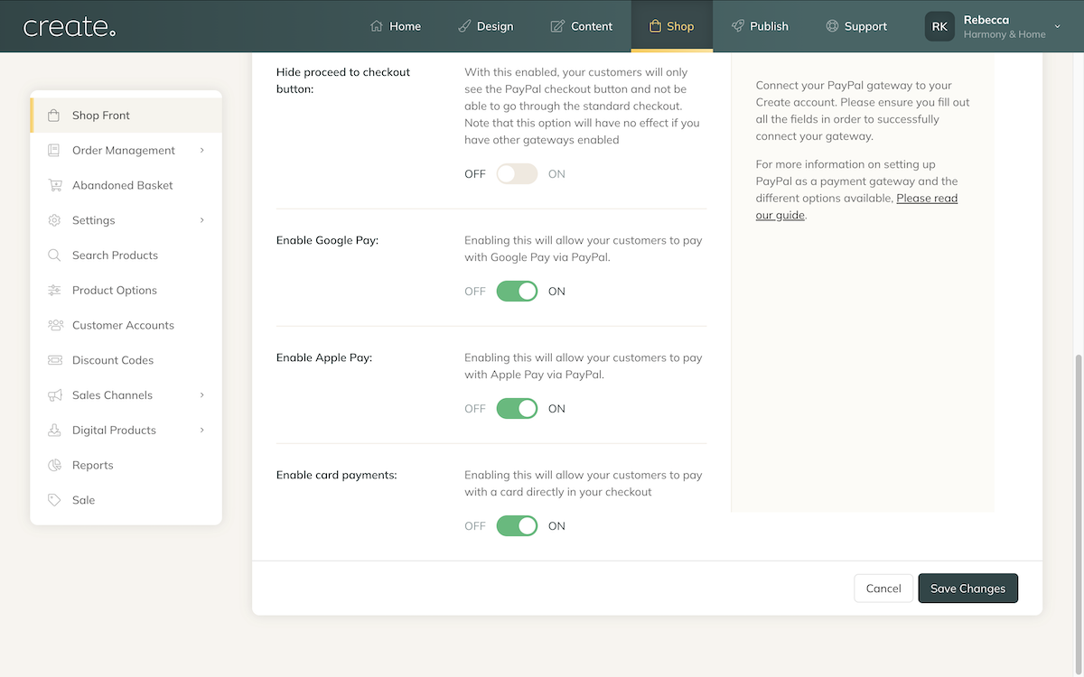Viewport: 1084px width, 677px height.
Task: Click the Customer Accounts people icon
Action: coord(55,325)
